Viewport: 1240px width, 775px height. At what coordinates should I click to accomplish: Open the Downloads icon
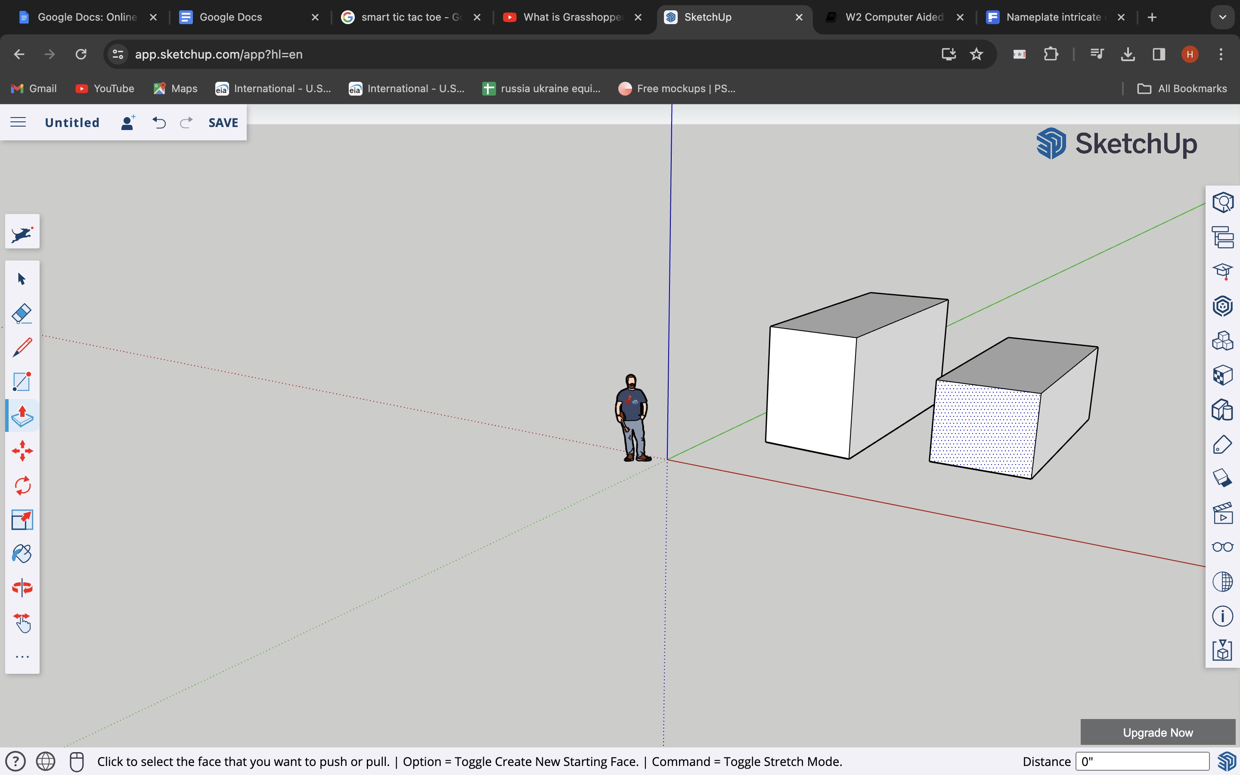(x=1128, y=54)
